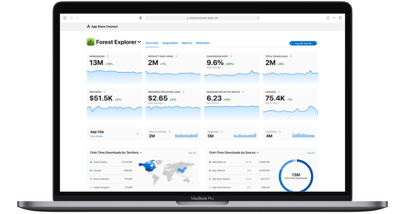The image size is (408, 214).
Task: Click the appstoreconnect.apple.com address bar
Action: coord(202,18)
